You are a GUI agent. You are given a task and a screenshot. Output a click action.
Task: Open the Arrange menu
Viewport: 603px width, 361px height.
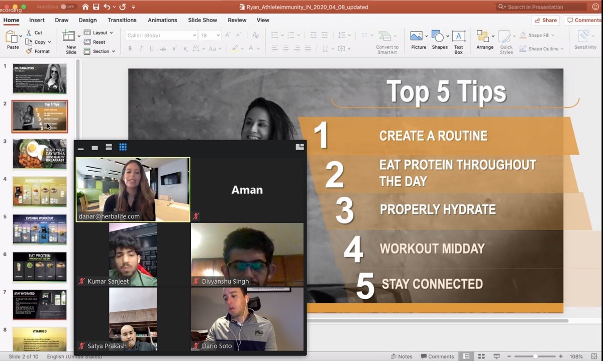pos(484,40)
